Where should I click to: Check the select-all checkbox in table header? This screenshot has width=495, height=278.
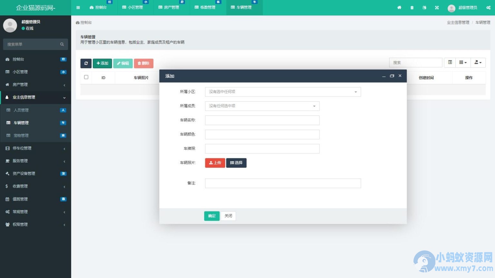click(86, 77)
